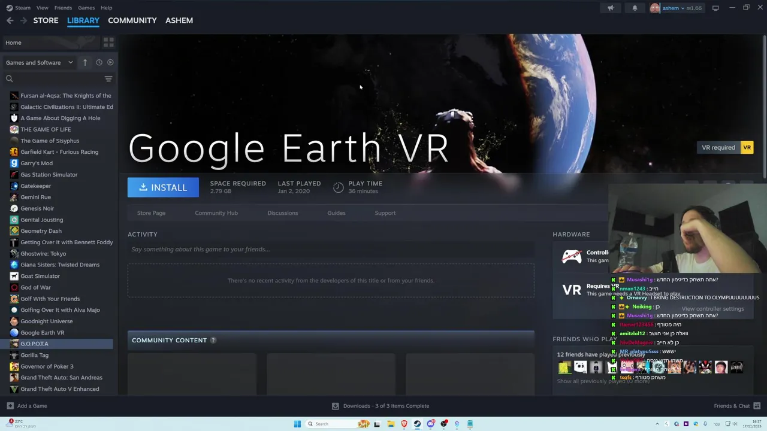The image size is (767, 431).
Task: Click the Geometry Dash game icon
Action: [14, 231]
